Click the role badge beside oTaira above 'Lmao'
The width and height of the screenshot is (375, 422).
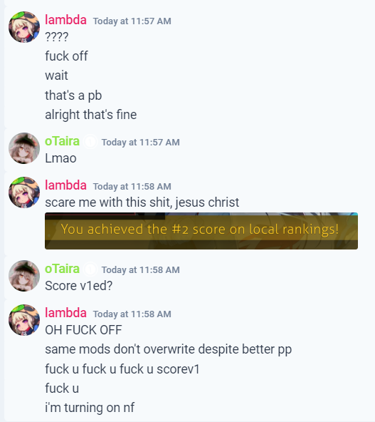point(90,142)
